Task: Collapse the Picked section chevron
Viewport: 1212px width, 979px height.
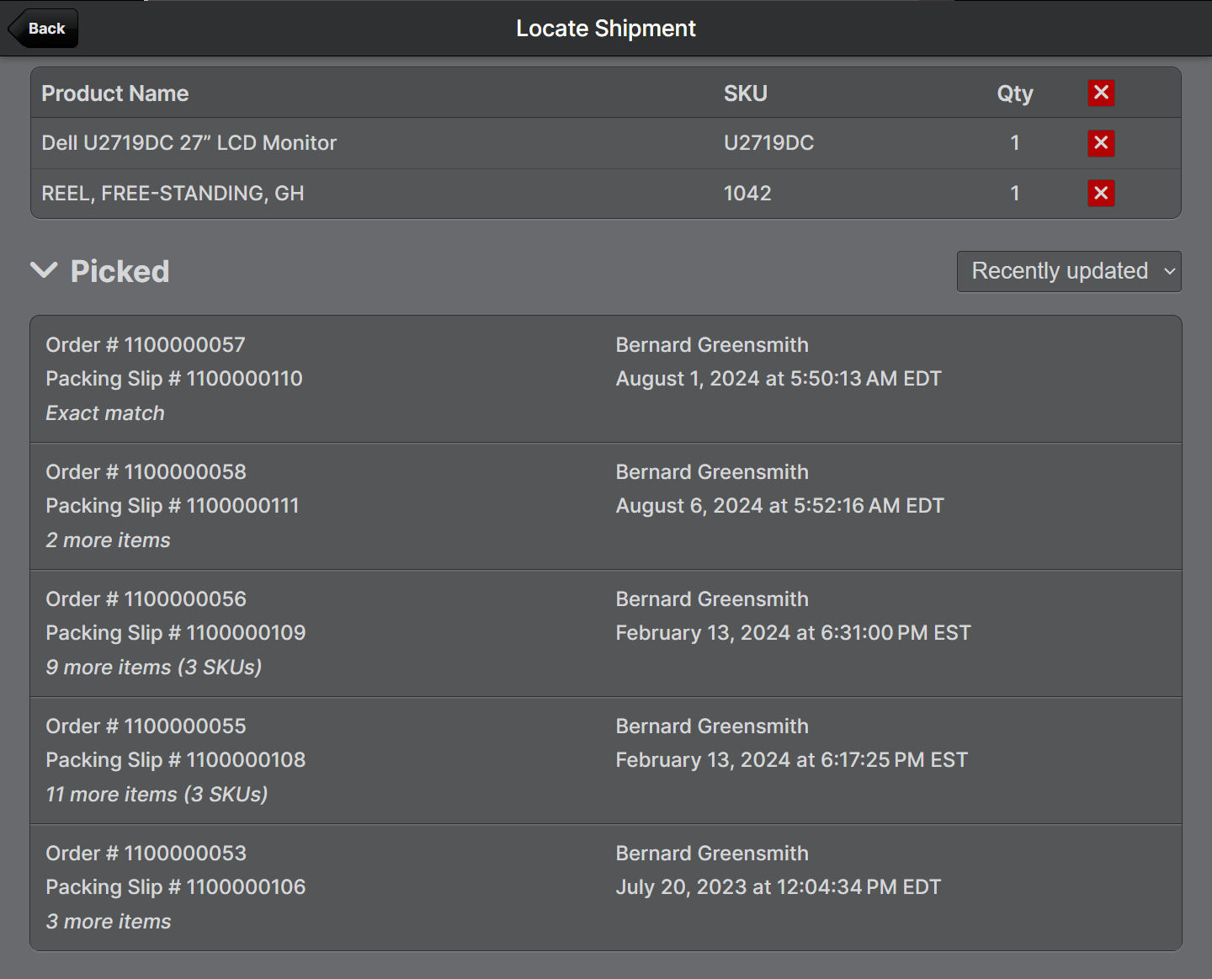Action: tap(44, 270)
